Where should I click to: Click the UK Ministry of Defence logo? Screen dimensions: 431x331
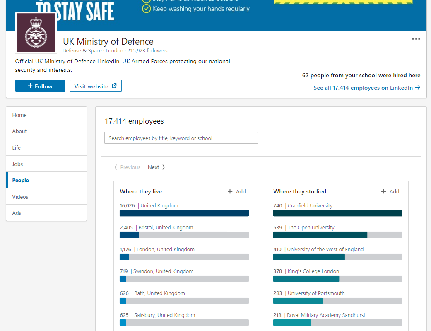pyautogui.click(x=36, y=33)
